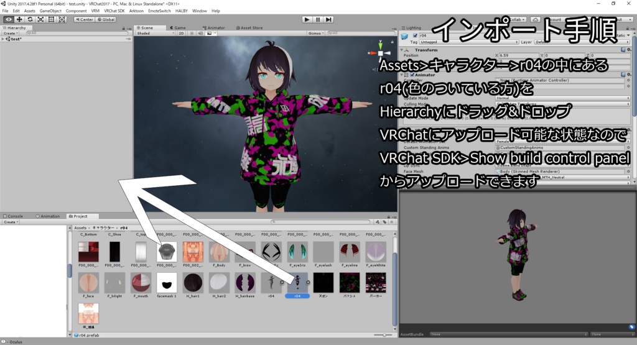Open the GameObject menu

(51, 11)
